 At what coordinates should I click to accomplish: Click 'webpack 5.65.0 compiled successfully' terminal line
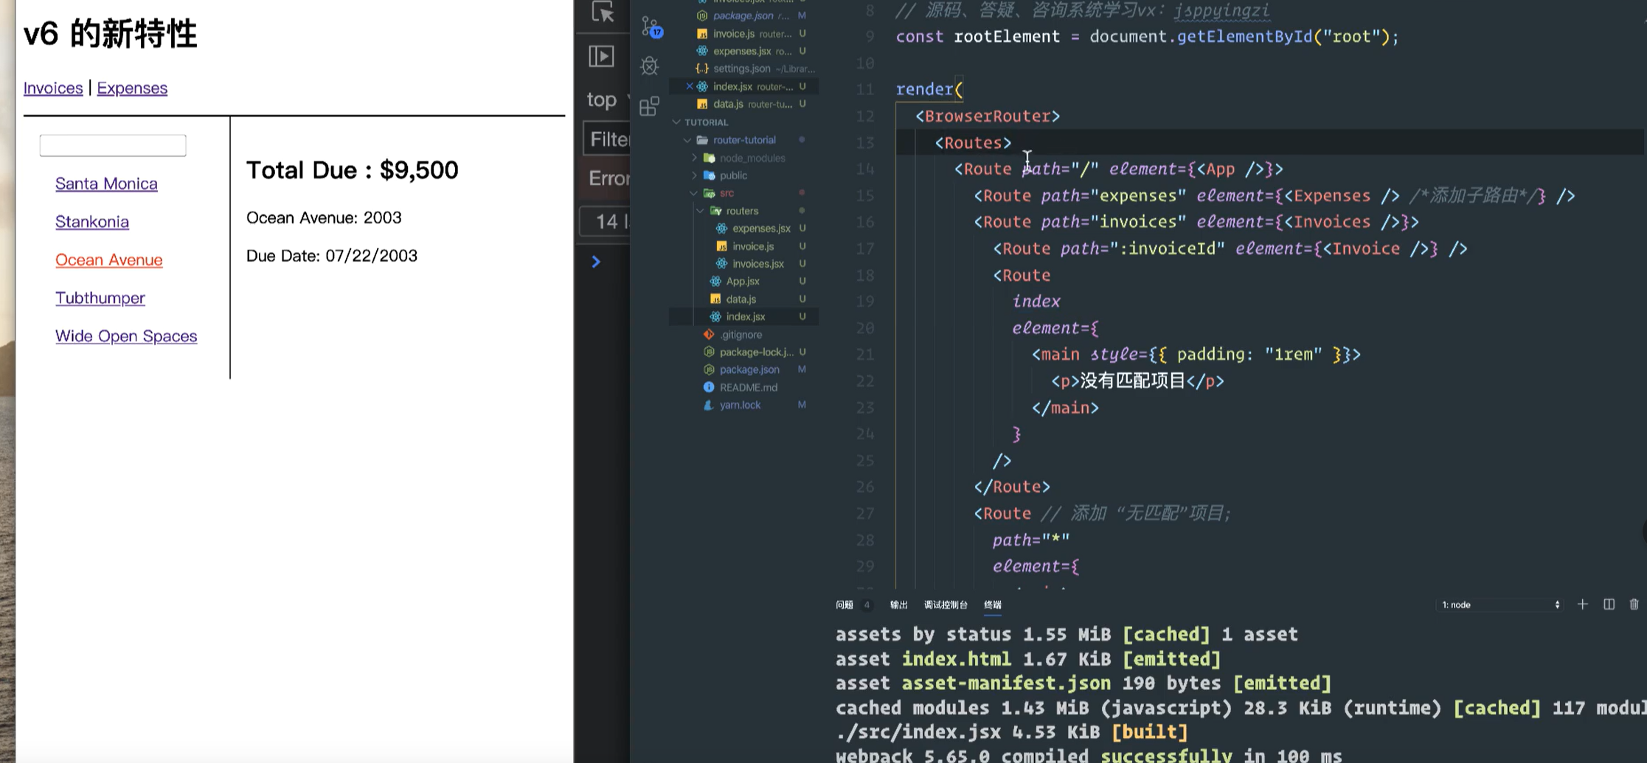click(x=1089, y=755)
